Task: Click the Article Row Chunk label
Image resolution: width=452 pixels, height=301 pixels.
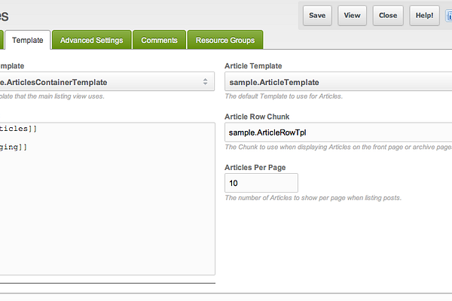Action: click(257, 117)
